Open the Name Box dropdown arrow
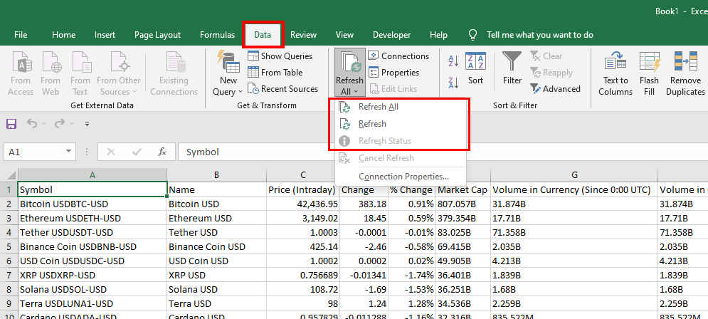 pyautogui.click(x=68, y=152)
